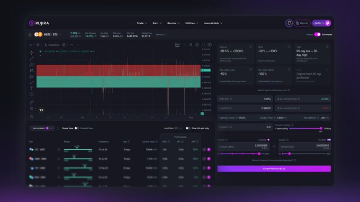Open the Automated positions filter dropdown
Image resolution: width=360 pixels, height=202 pixels.
pos(42,128)
